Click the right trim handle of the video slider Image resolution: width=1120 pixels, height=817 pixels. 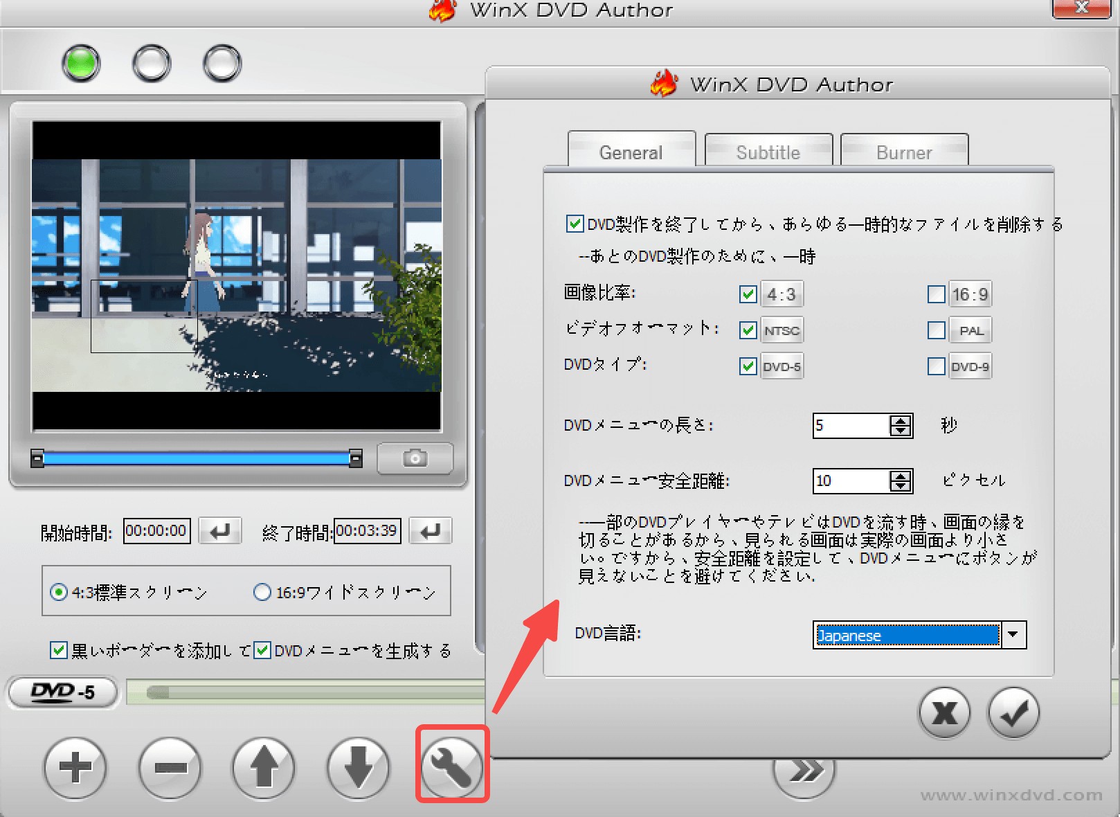tap(356, 458)
